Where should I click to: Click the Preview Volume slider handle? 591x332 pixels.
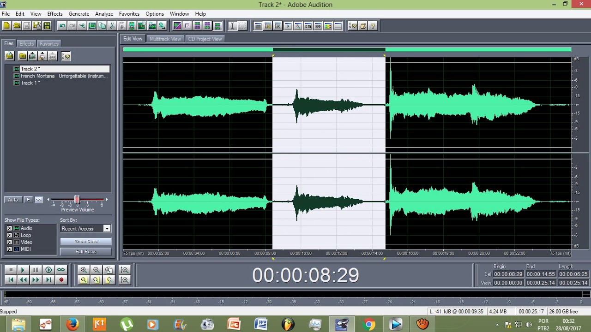[77, 200]
